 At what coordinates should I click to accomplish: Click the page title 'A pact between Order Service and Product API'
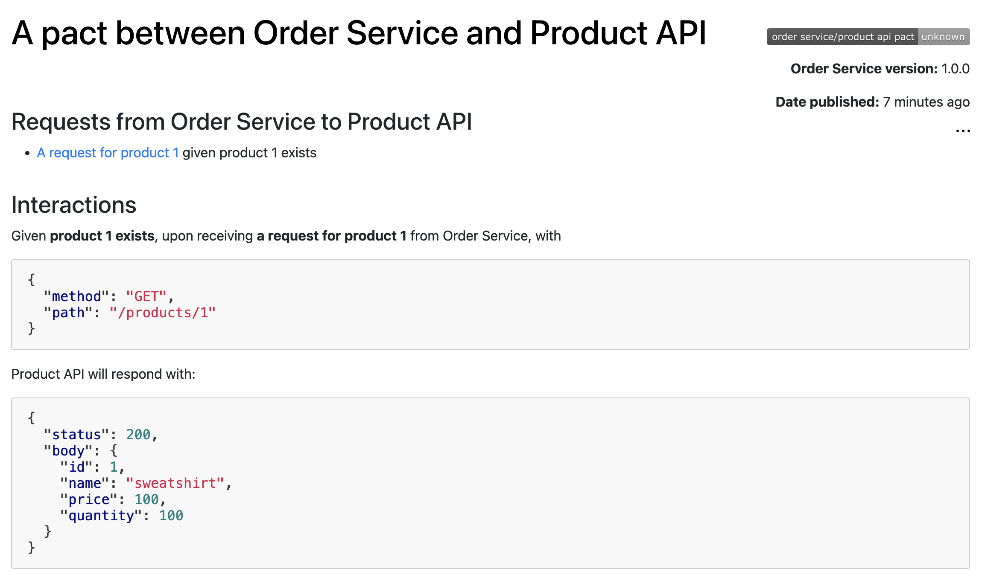(359, 33)
